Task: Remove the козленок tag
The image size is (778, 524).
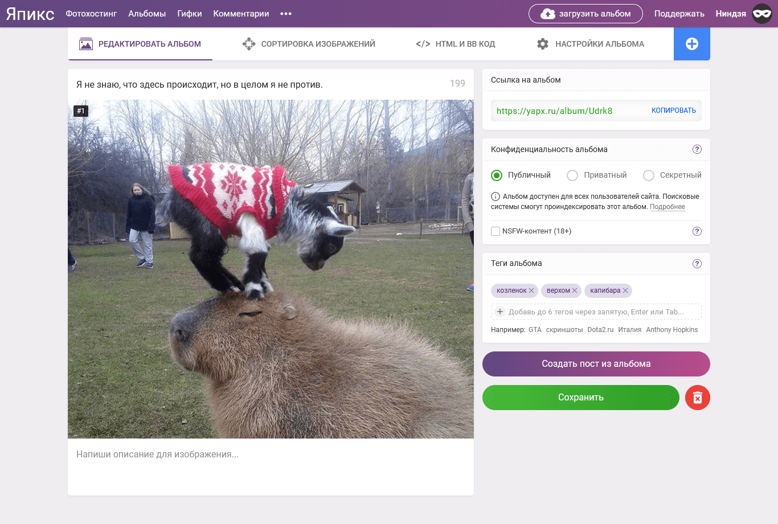Action: click(x=531, y=290)
